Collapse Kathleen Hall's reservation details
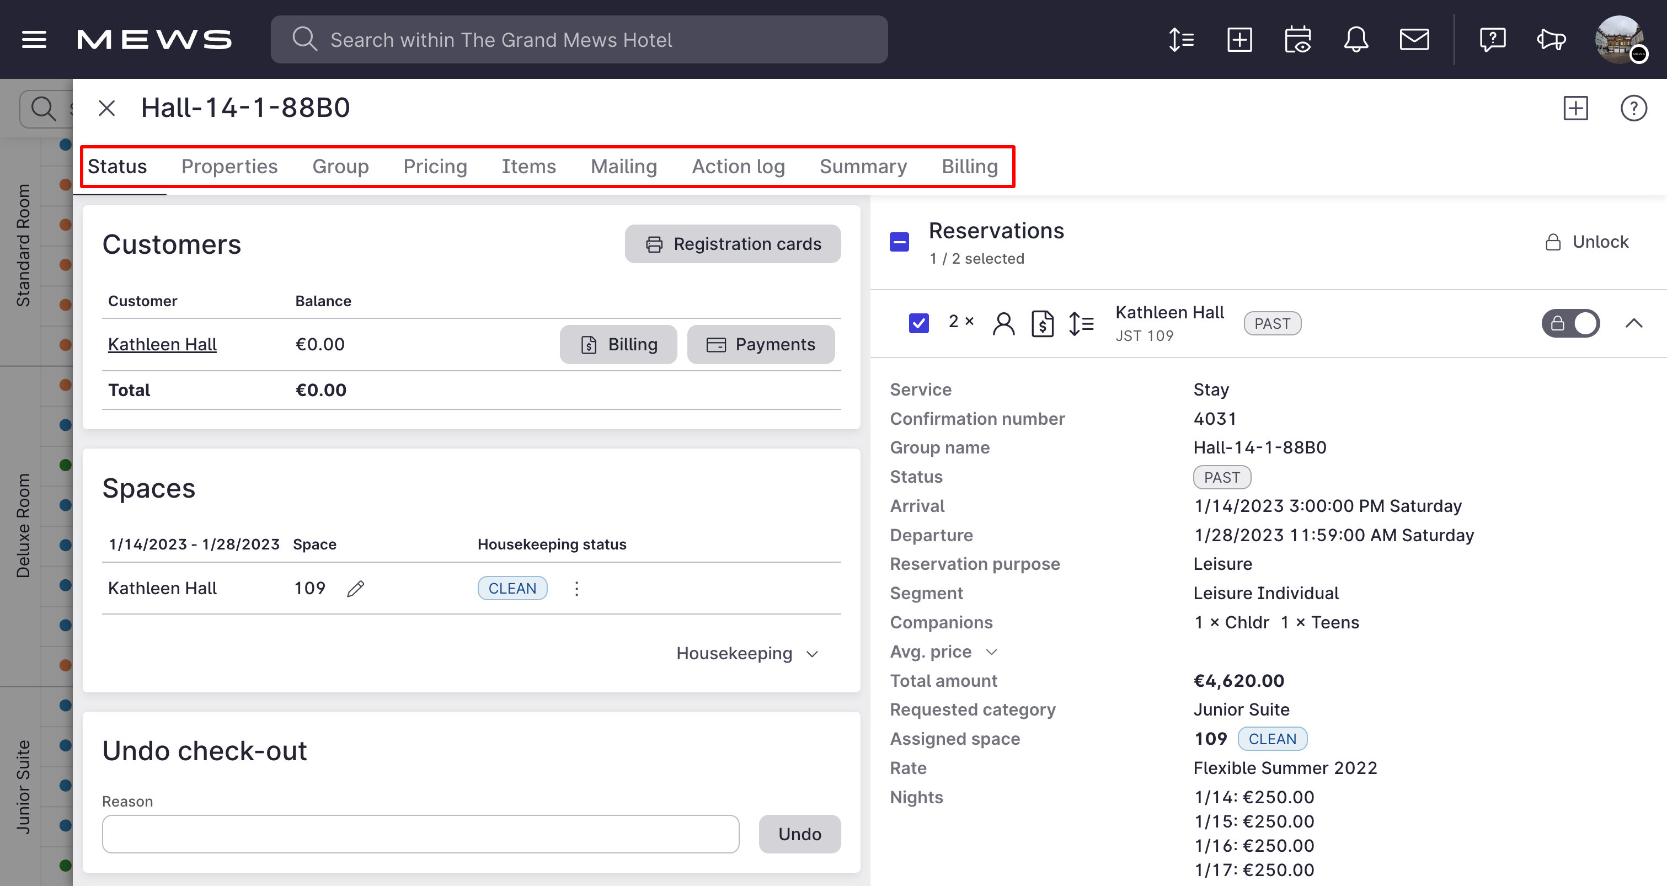The image size is (1667, 886). [1634, 324]
